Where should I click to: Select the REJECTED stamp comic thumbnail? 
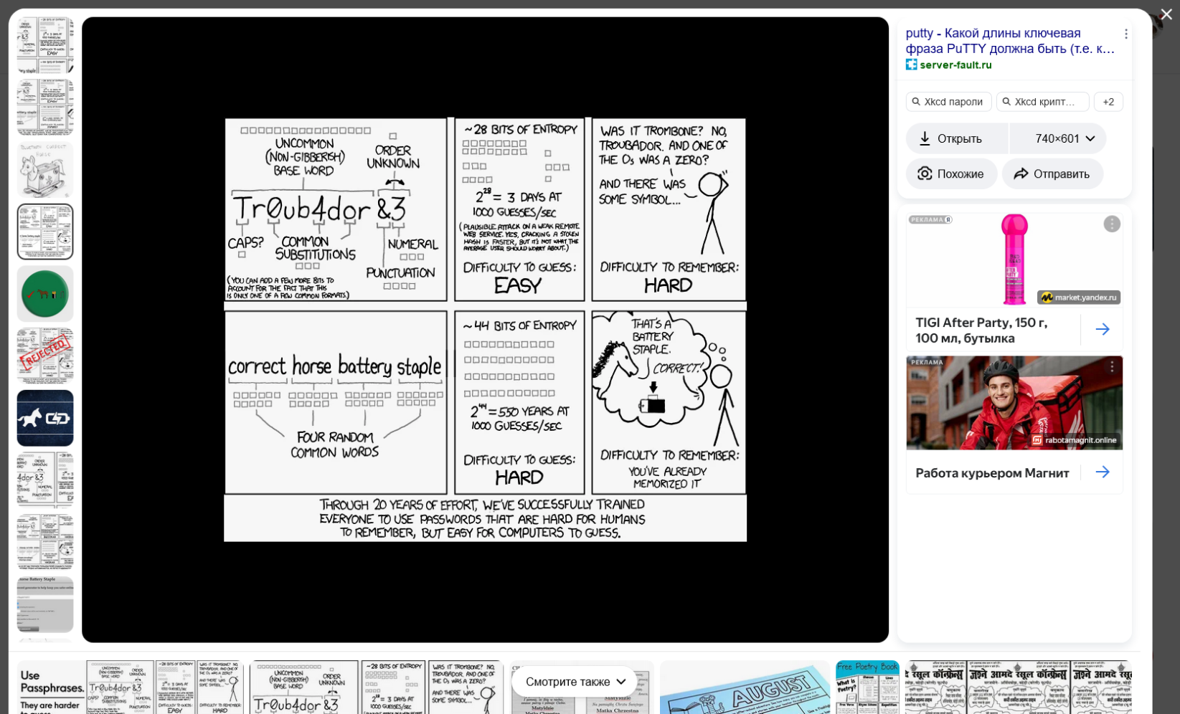pos(45,356)
